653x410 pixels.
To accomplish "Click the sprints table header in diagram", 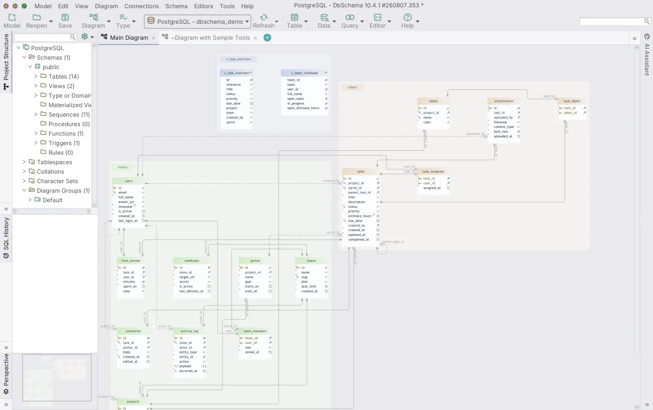I will coord(255,261).
